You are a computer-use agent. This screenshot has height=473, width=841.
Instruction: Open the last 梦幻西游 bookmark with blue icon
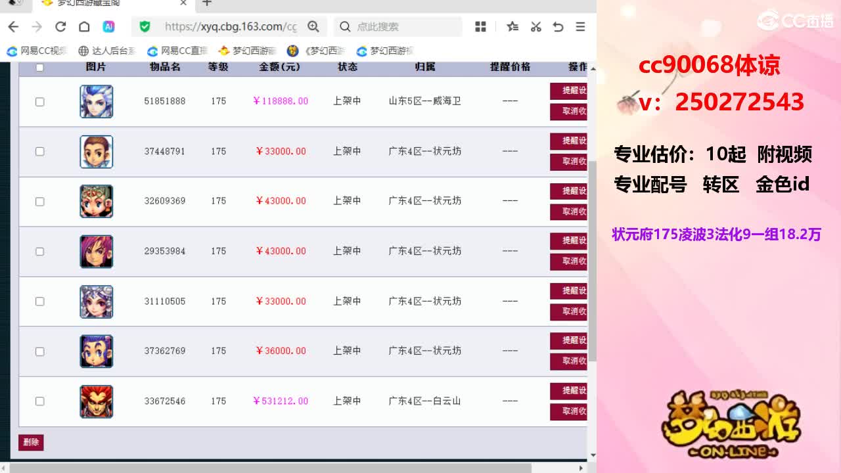tap(385, 51)
